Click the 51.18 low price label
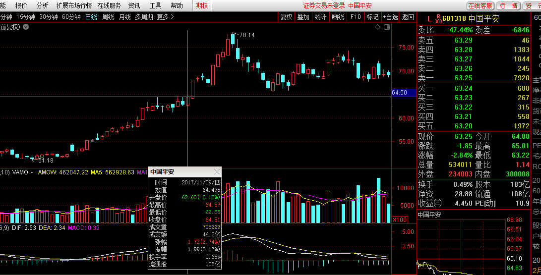Screen dimensions: 541x275 (46, 160)
